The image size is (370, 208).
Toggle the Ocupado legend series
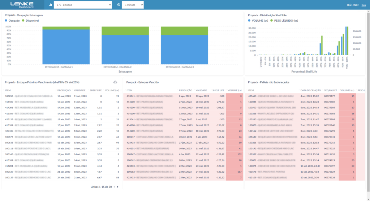12,21
